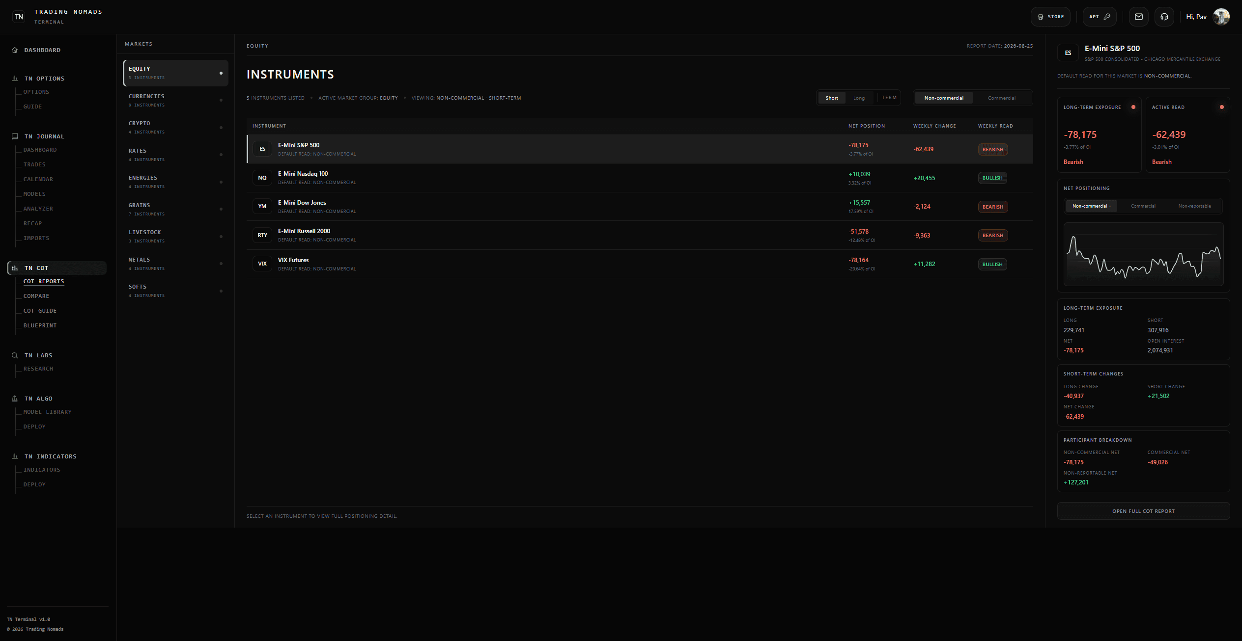The image size is (1242, 641).
Task: Click the NET POSITION column header
Action: 867,126
